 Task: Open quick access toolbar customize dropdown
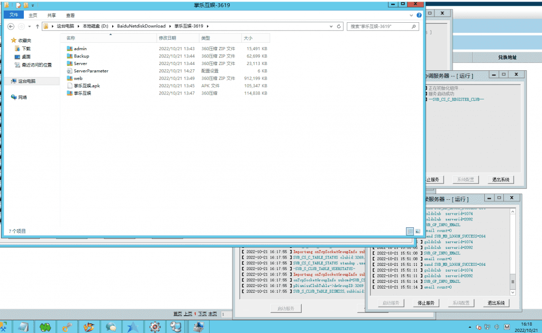(32, 5)
